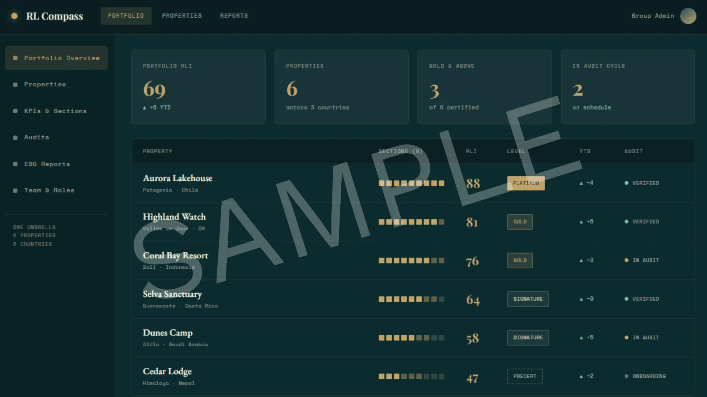Sort by the RLI column header
The height and width of the screenshot is (397, 707).
coord(471,151)
